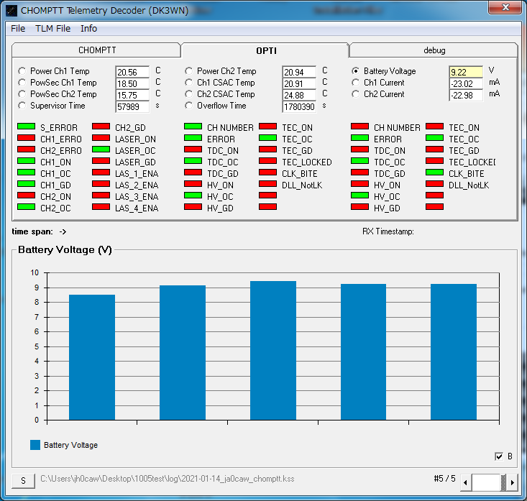
Task: Switch to the CHOMPTT tab
Action: (97, 50)
